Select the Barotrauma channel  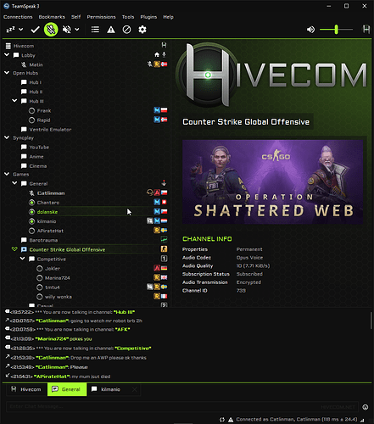click(x=43, y=240)
